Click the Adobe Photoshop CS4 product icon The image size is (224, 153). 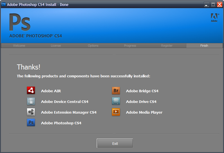[31, 123]
